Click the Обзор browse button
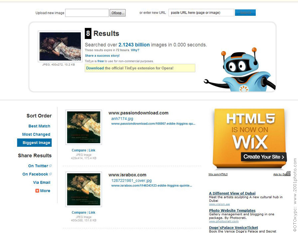The width and height of the screenshot is (298, 233). click(117, 13)
